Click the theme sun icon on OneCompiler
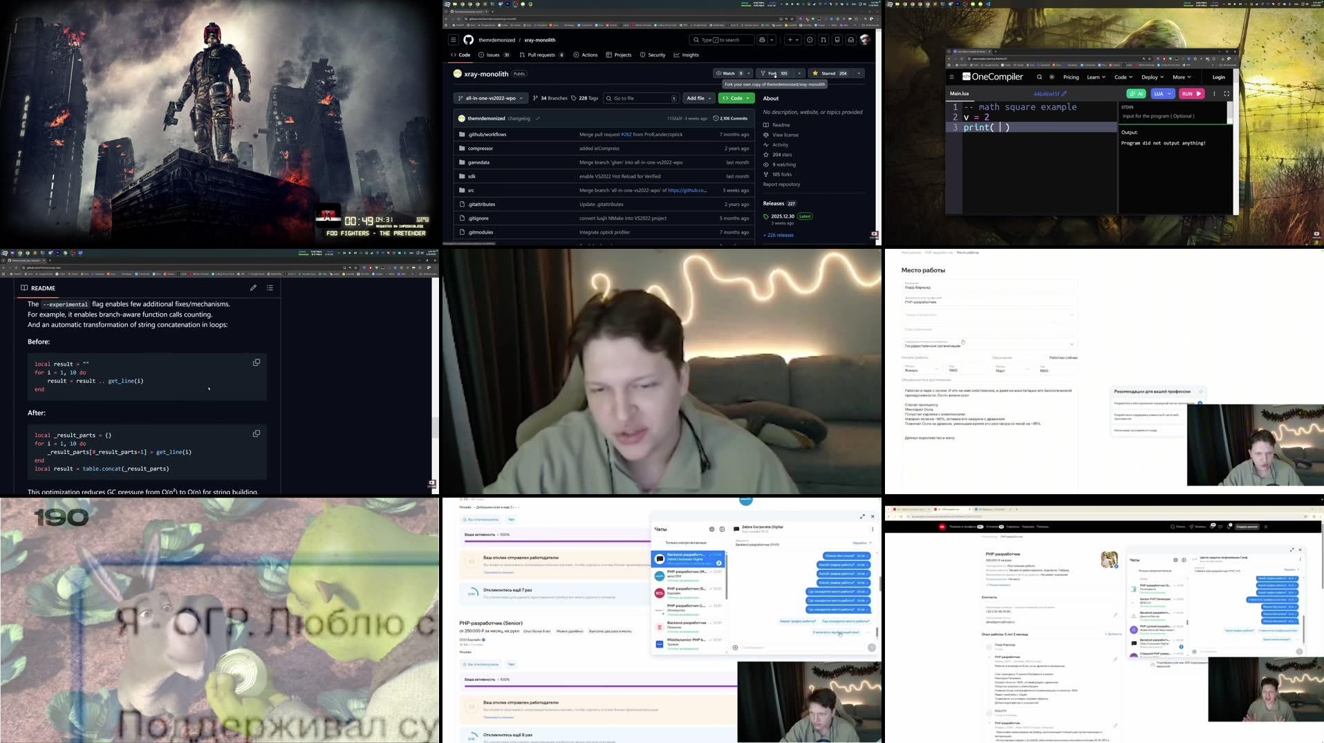Image resolution: width=1324 pixels, height=743 pixels. (1052, 77)
